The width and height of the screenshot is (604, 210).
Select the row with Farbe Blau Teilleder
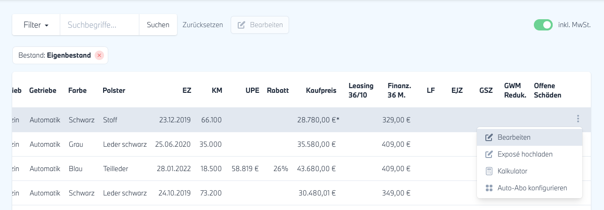pos(188,168)
